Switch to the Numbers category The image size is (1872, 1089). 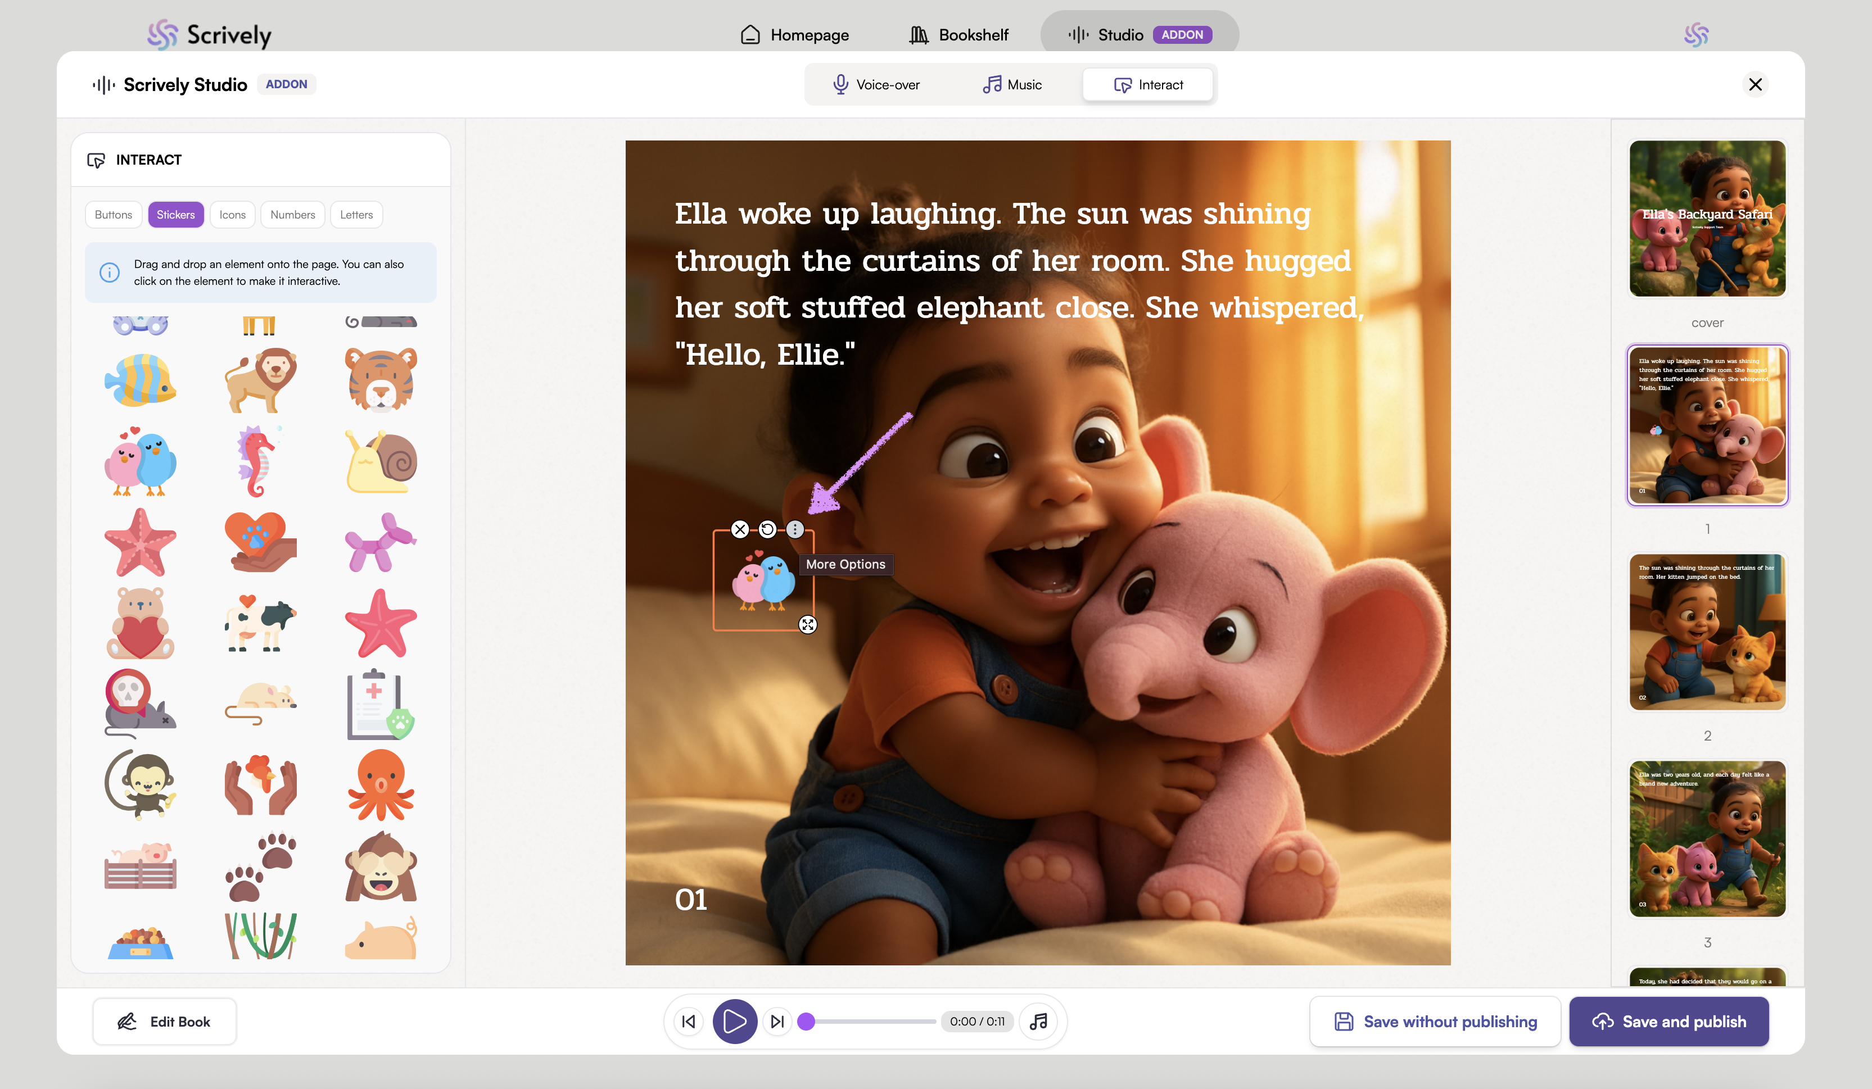click(x=292, y=215)
